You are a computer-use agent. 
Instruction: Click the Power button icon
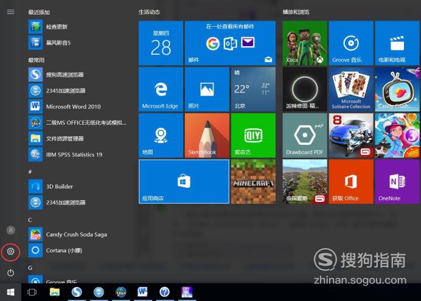[10, 272]
